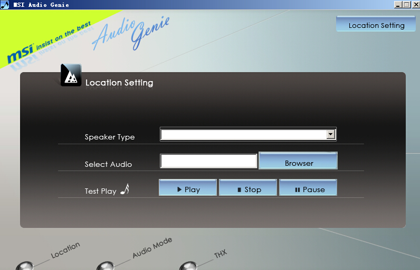This screenshot has height=270, width=420.
Task: Click the Stop button
Action: 248,187
